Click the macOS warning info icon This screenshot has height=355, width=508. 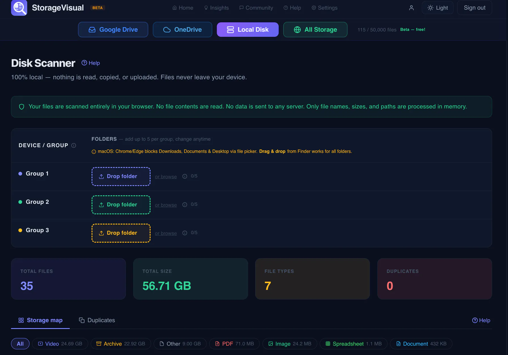[94, 152]
